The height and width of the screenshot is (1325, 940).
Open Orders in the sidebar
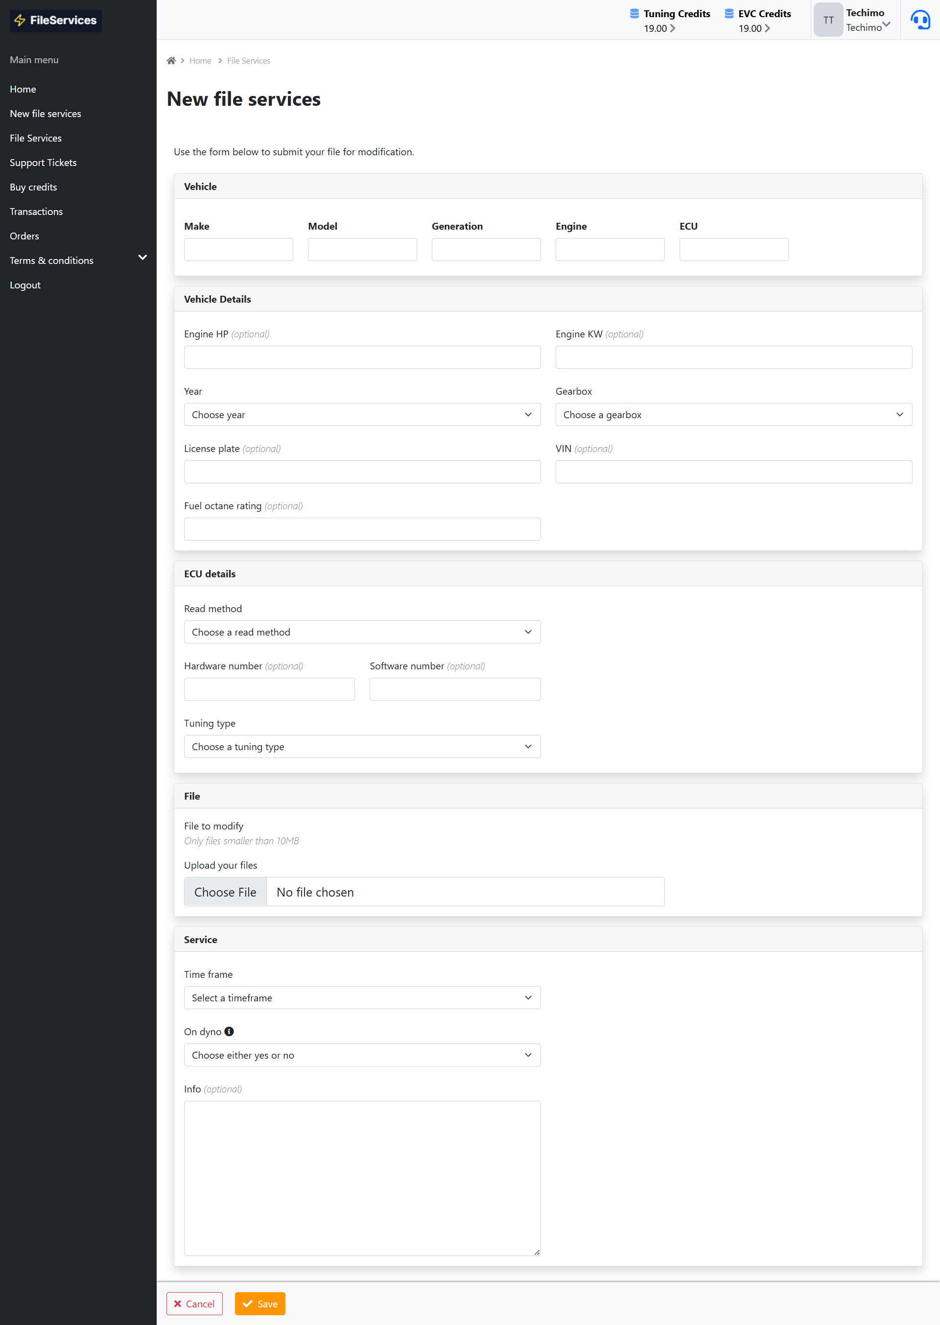pyautogui.click(x=24, y=236)
